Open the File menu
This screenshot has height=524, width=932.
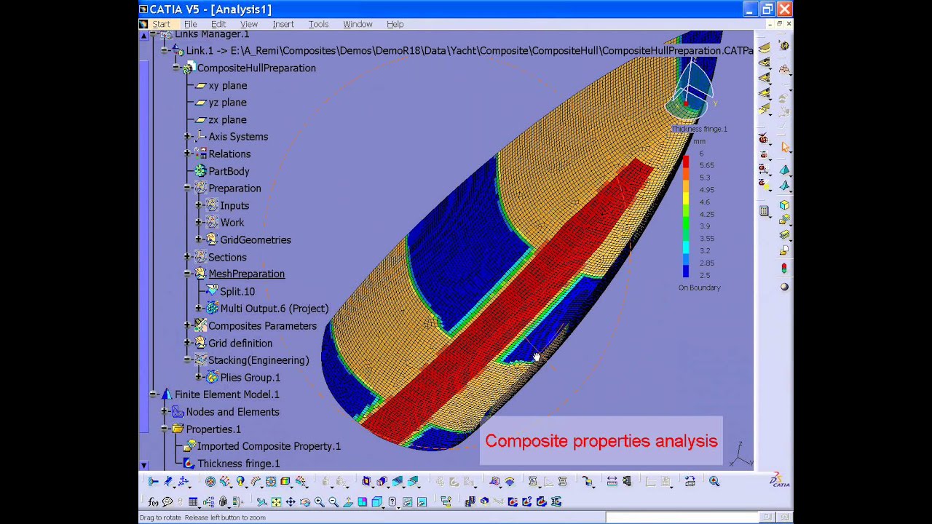click(190, 24)
